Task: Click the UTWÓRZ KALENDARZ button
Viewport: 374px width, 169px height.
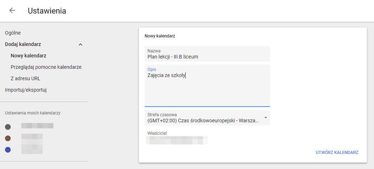Action: [x=337, y=153]
